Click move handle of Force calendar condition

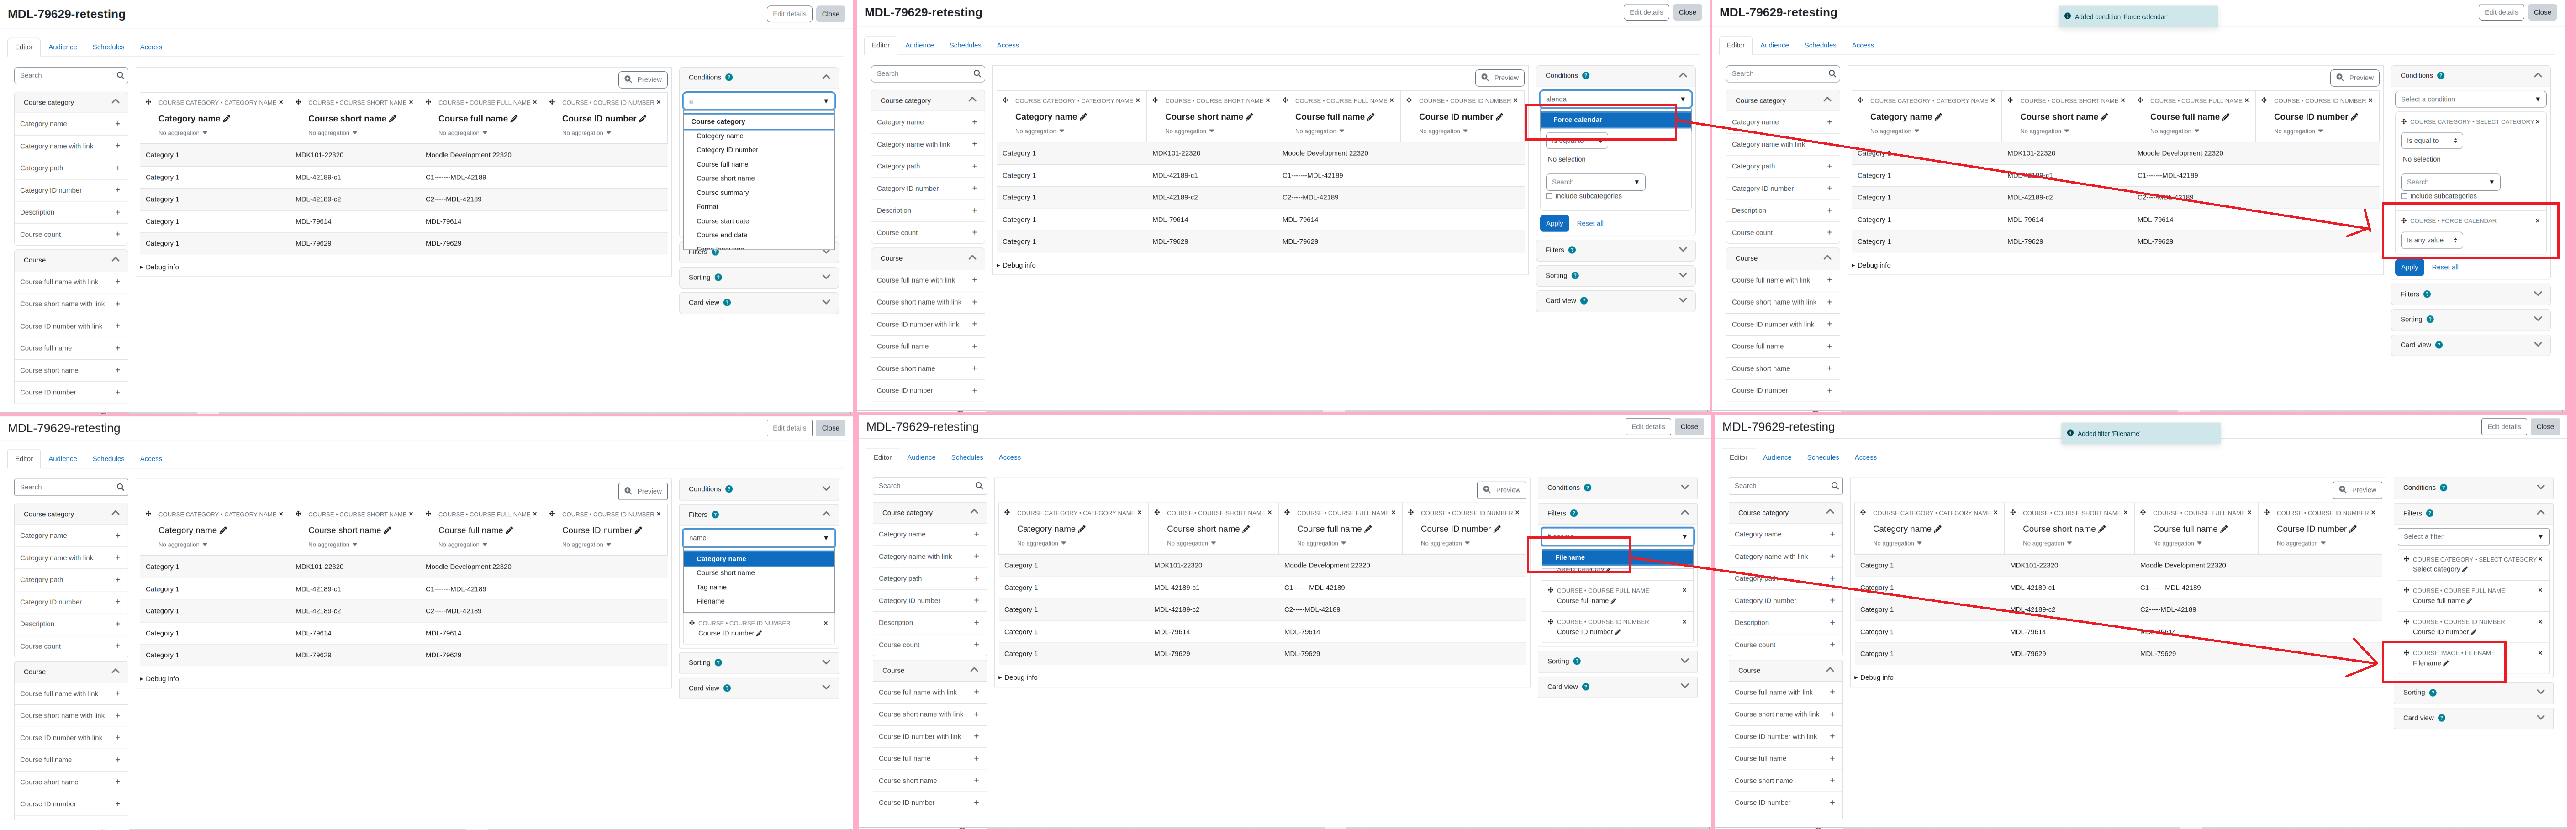point(2404,221)
